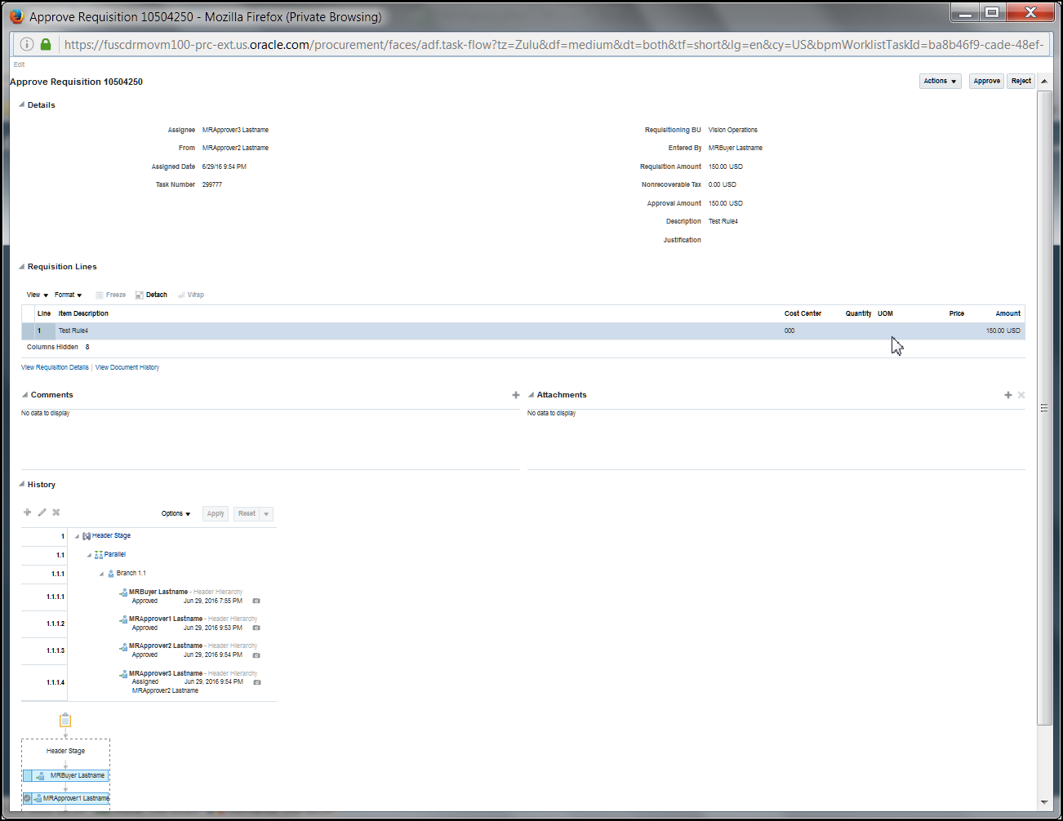Click the delete icon in History toolbar
Image resolution: width=1063 pixels, height=821 pixels.
(56, 512)
